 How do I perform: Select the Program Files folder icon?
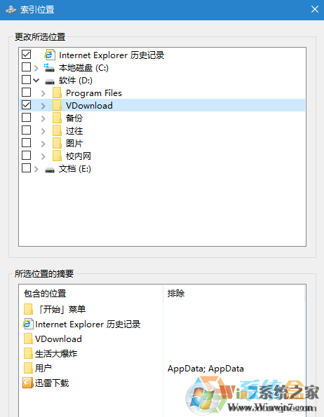click(x=58, y=93)
